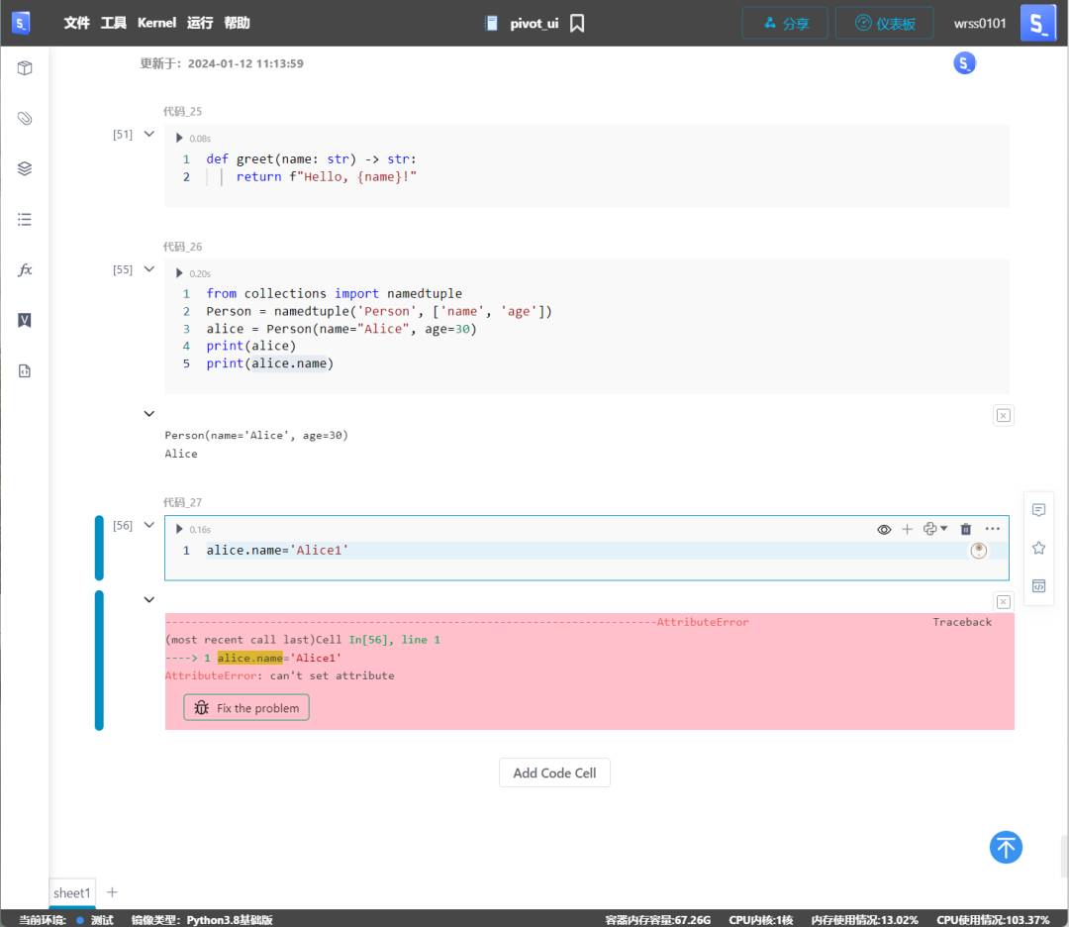The image size is (1069, 927).
Task: Collapse code cell [56] with chevron
Action: 149,525
